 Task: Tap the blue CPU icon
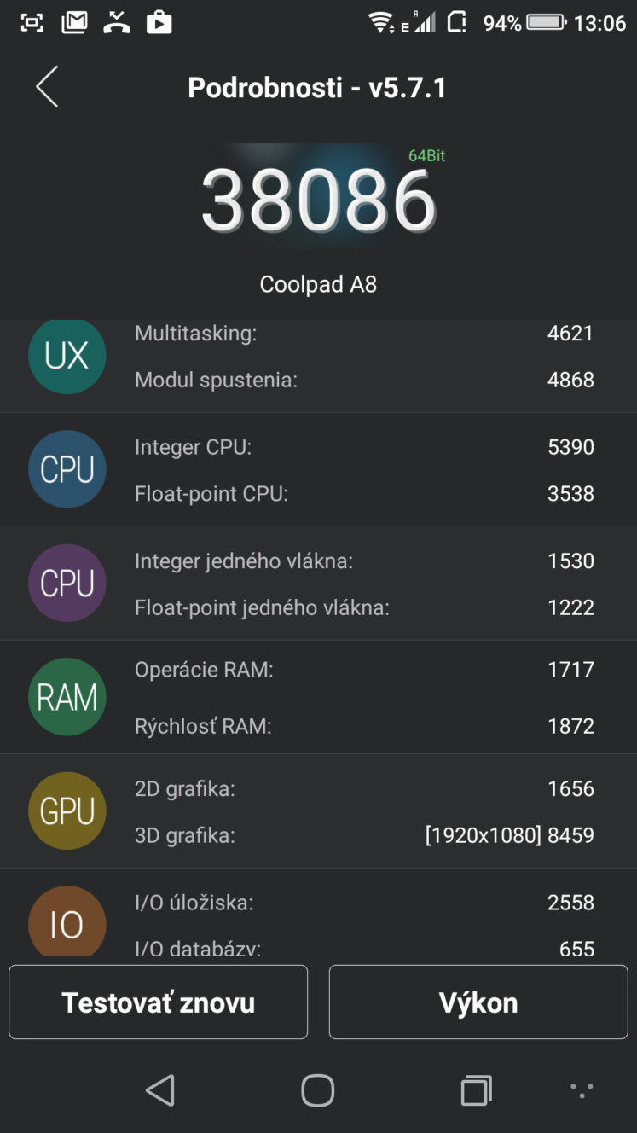(x=67, y=469)
